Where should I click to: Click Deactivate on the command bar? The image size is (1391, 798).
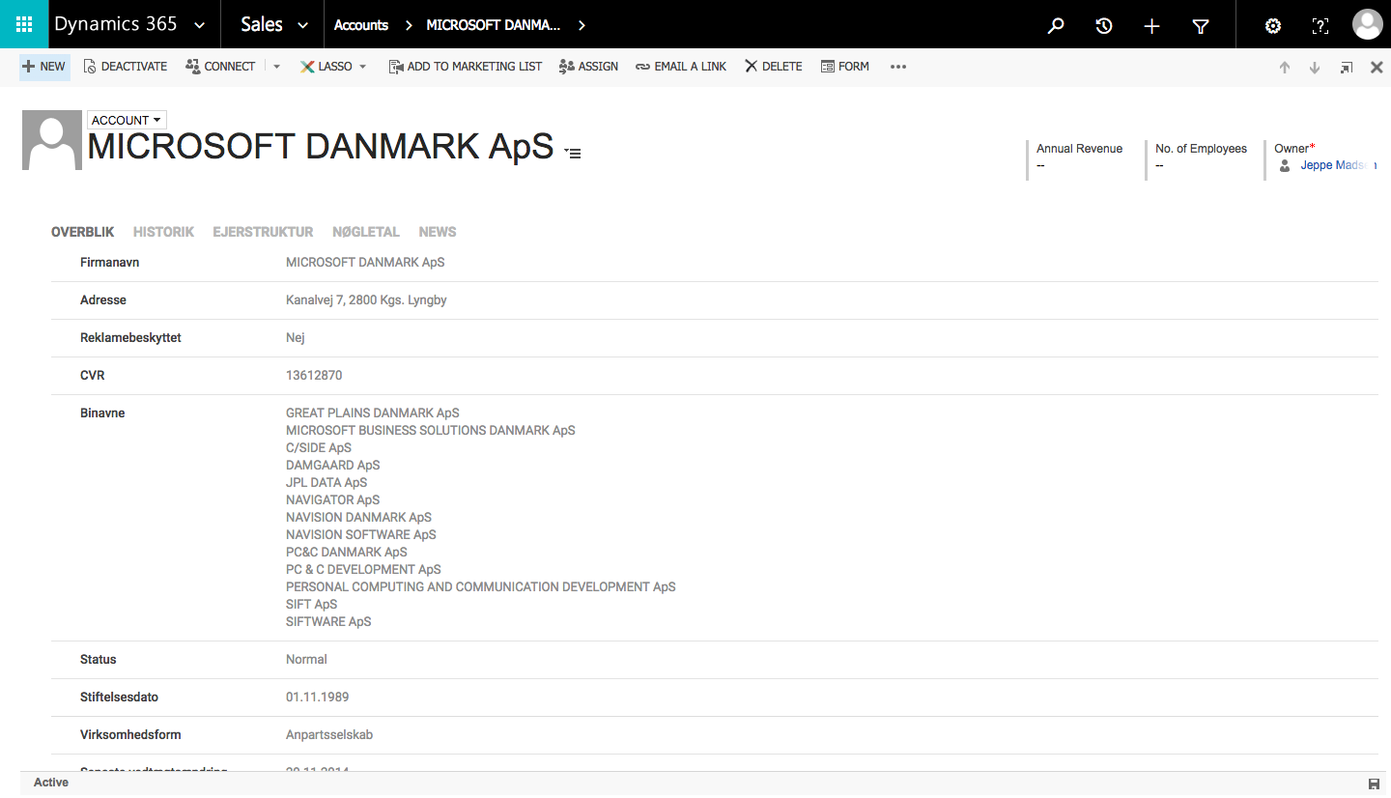pyautogui.click(x=126, y=67)
